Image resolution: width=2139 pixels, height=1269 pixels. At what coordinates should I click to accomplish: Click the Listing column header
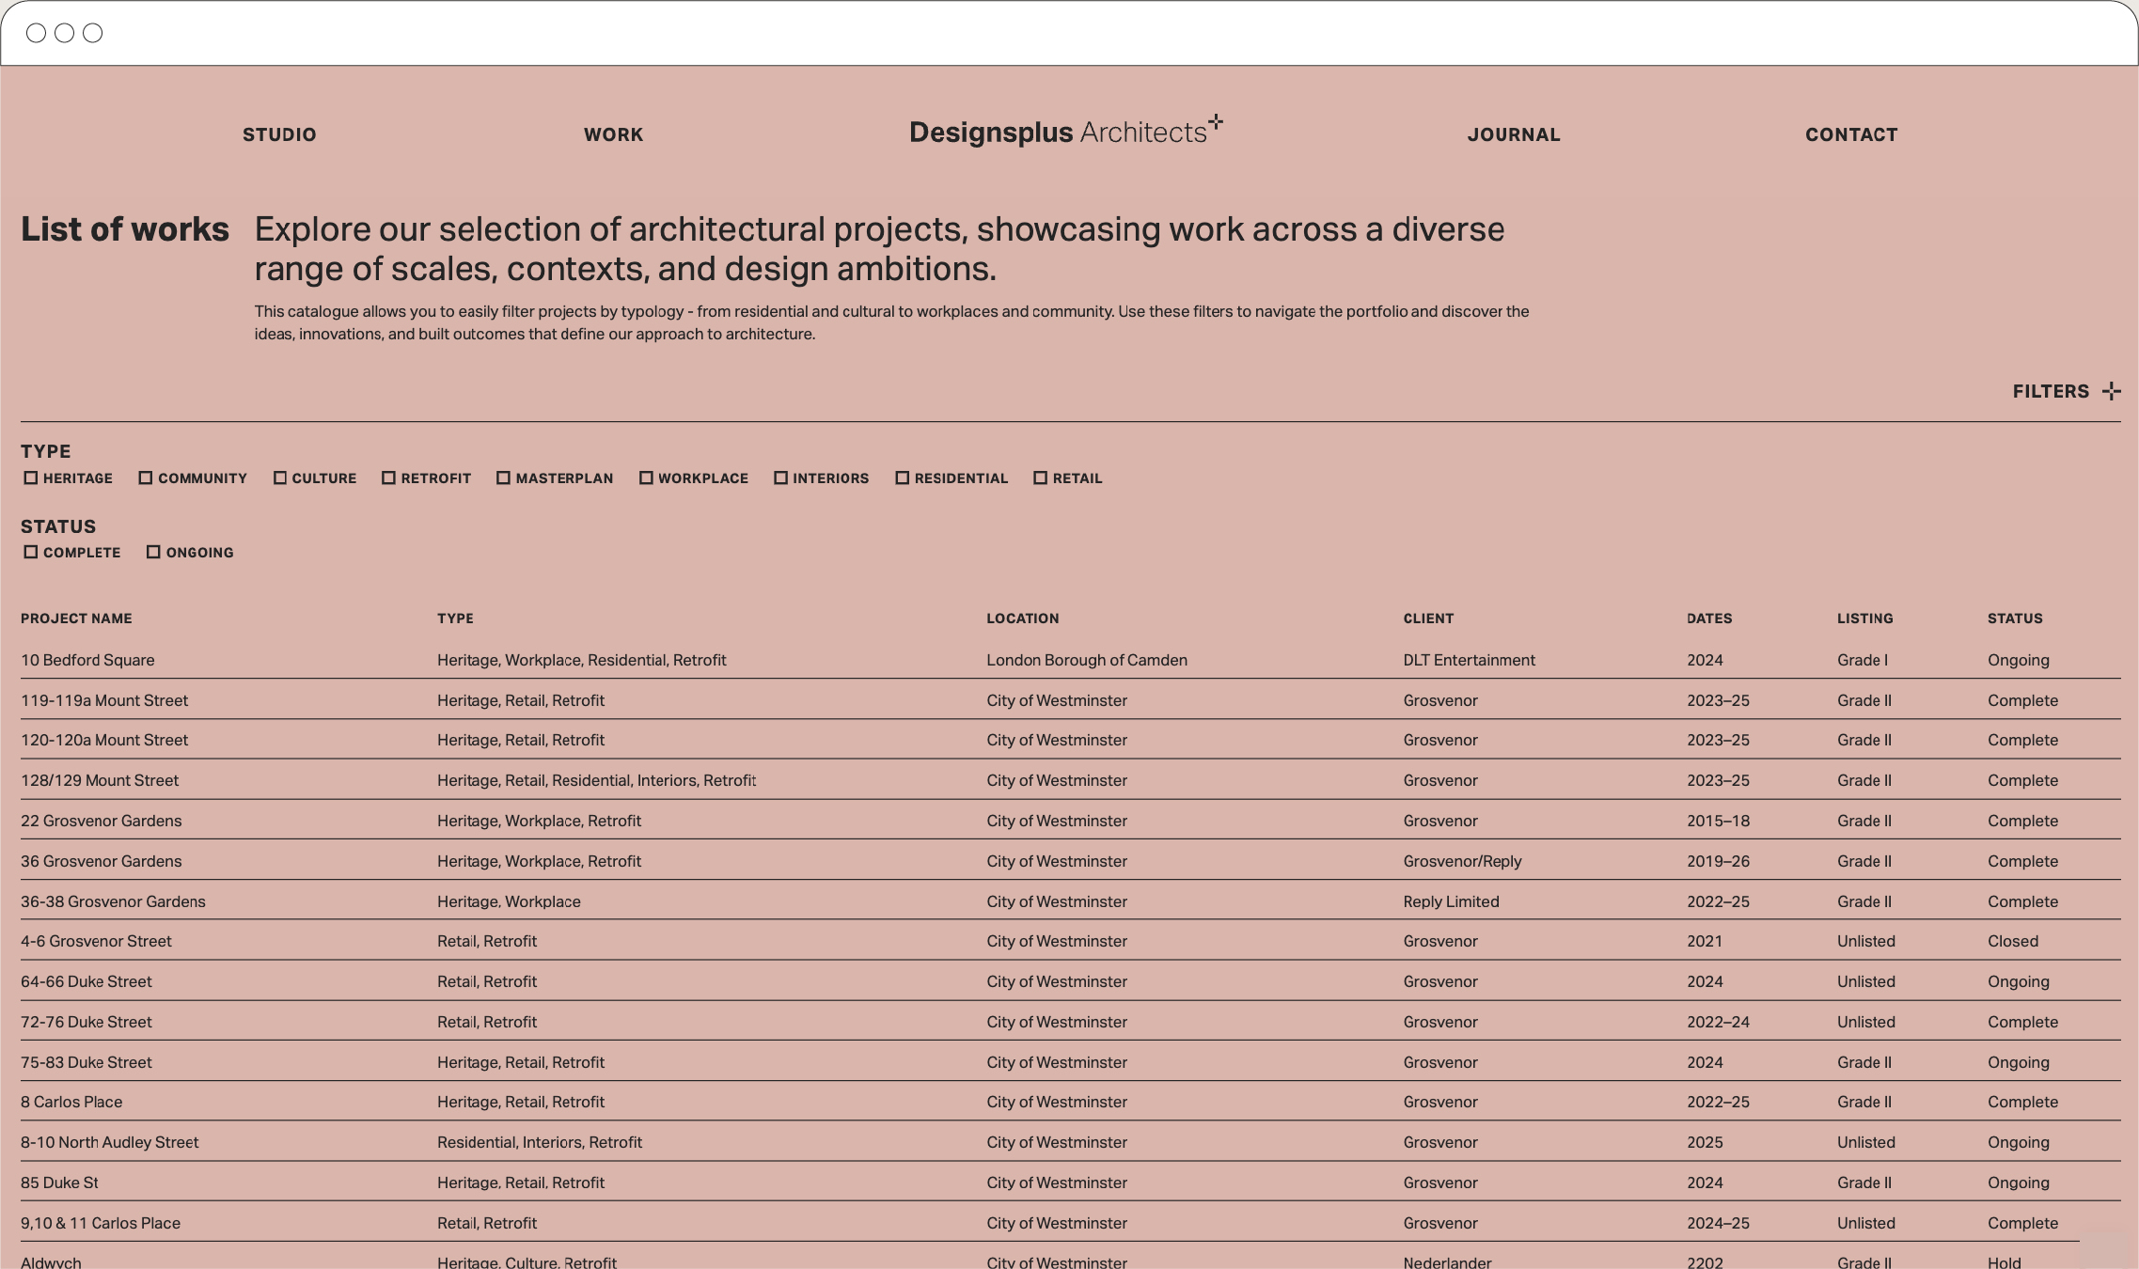pyautogui.click(x=1865, y=619)
